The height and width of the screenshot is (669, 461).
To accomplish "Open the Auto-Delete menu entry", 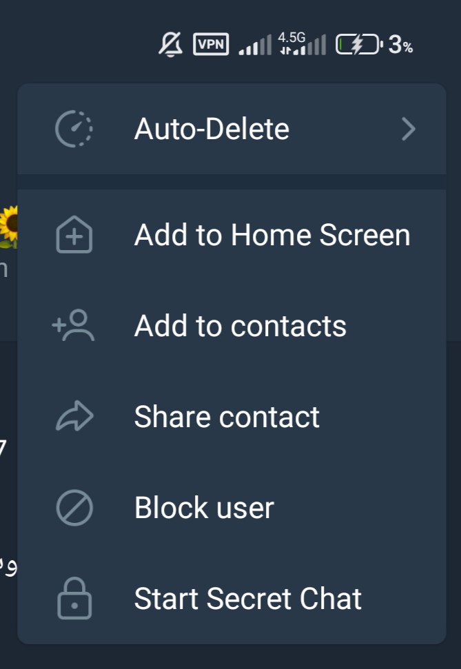I will pyautogui.click(x=212, y=129).
